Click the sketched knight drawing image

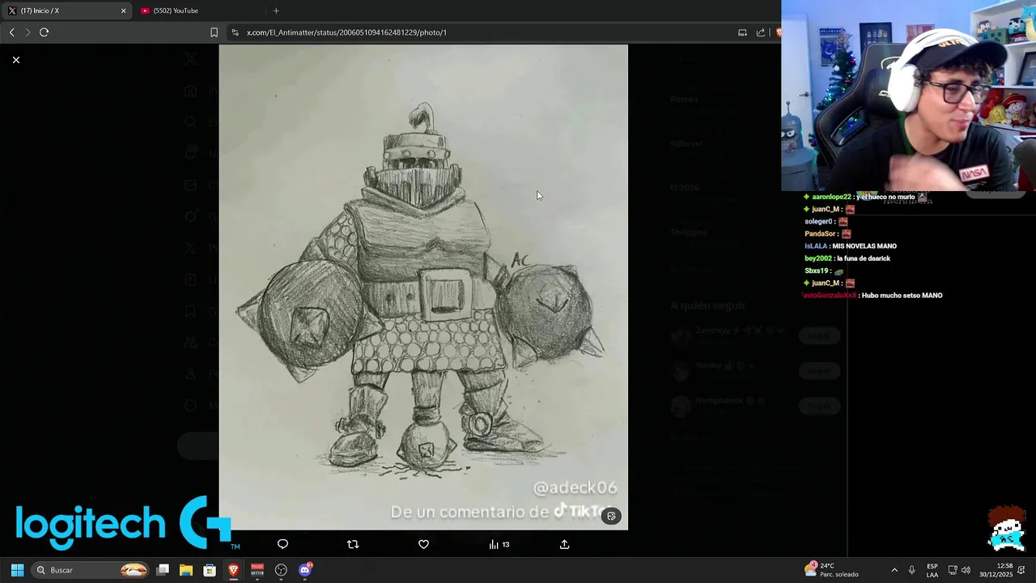coord(423,287)
